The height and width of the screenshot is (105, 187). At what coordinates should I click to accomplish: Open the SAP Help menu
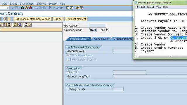pos(62,4)
